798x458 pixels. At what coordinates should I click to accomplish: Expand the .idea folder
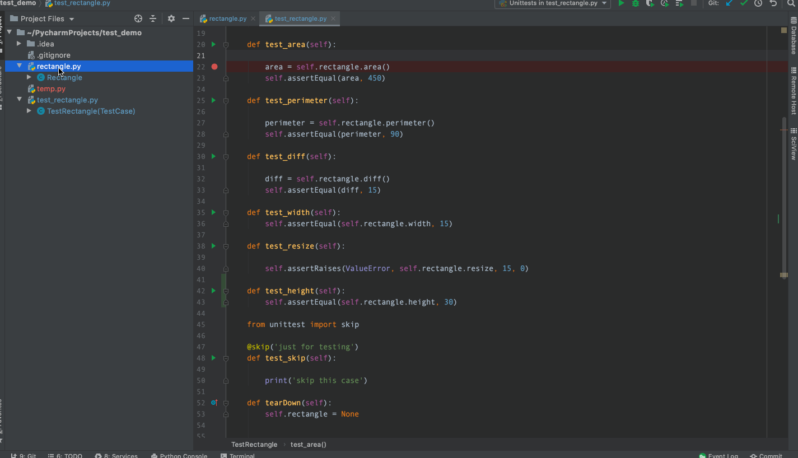click(x=19, y=44)
